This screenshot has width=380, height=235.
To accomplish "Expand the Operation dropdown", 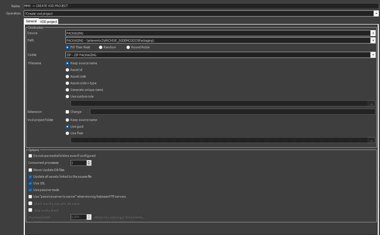I will 376,14.
